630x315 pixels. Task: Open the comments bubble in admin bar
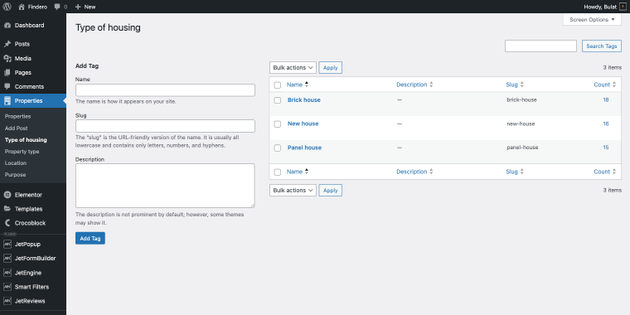(57, 7)
